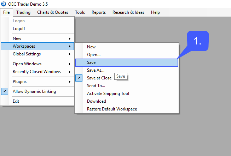The width and height of the screenshot is (231, 156).
Task: Expand the New submenu in File menu
Action: 37,38
